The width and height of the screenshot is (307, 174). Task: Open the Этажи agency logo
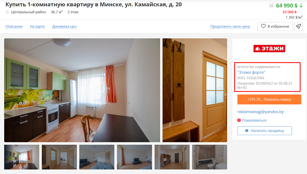269,48
